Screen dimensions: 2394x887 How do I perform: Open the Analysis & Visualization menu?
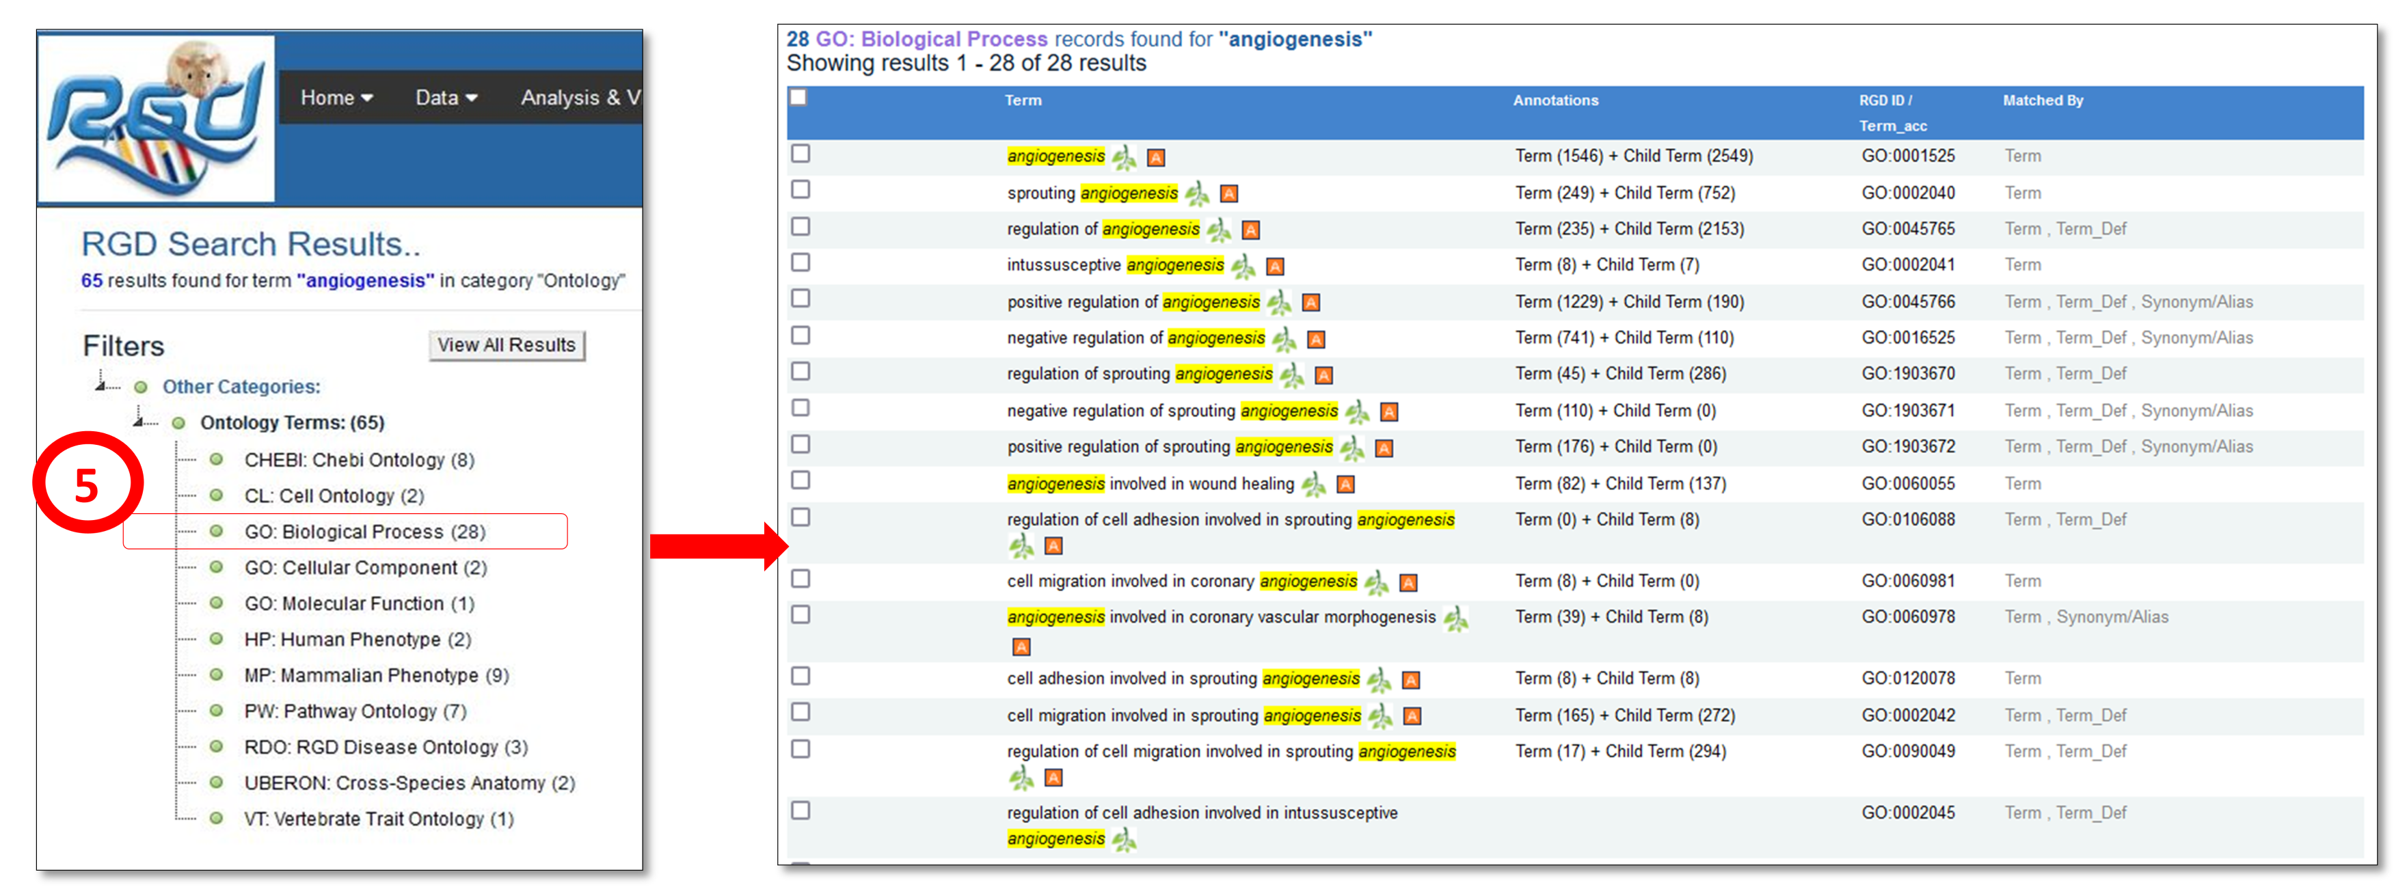[x=579, y=98]
